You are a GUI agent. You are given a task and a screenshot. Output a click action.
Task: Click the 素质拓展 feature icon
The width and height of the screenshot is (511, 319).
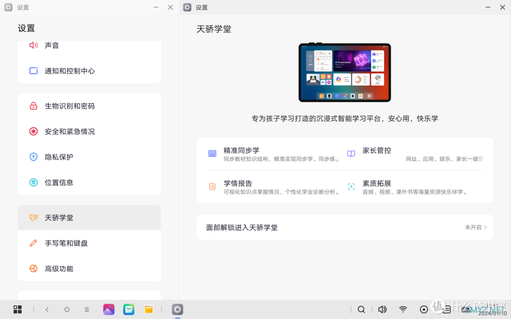point(351,187)
